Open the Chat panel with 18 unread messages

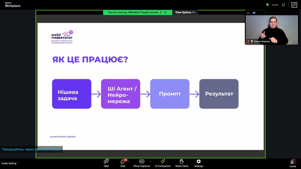point(123,163)
